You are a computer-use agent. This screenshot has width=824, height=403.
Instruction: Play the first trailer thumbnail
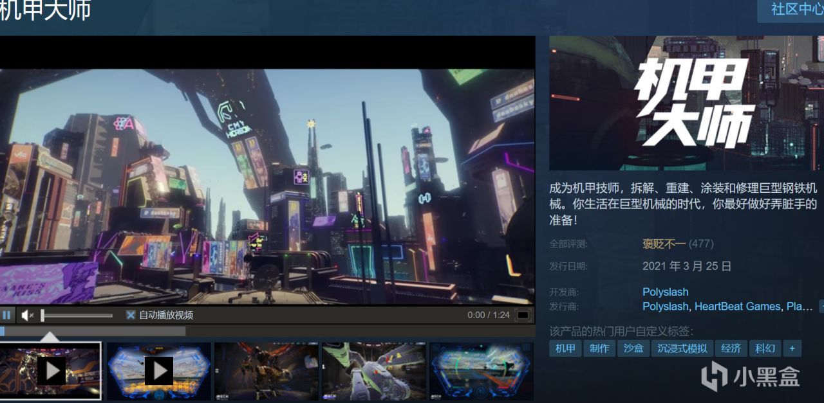click(50, 370)
